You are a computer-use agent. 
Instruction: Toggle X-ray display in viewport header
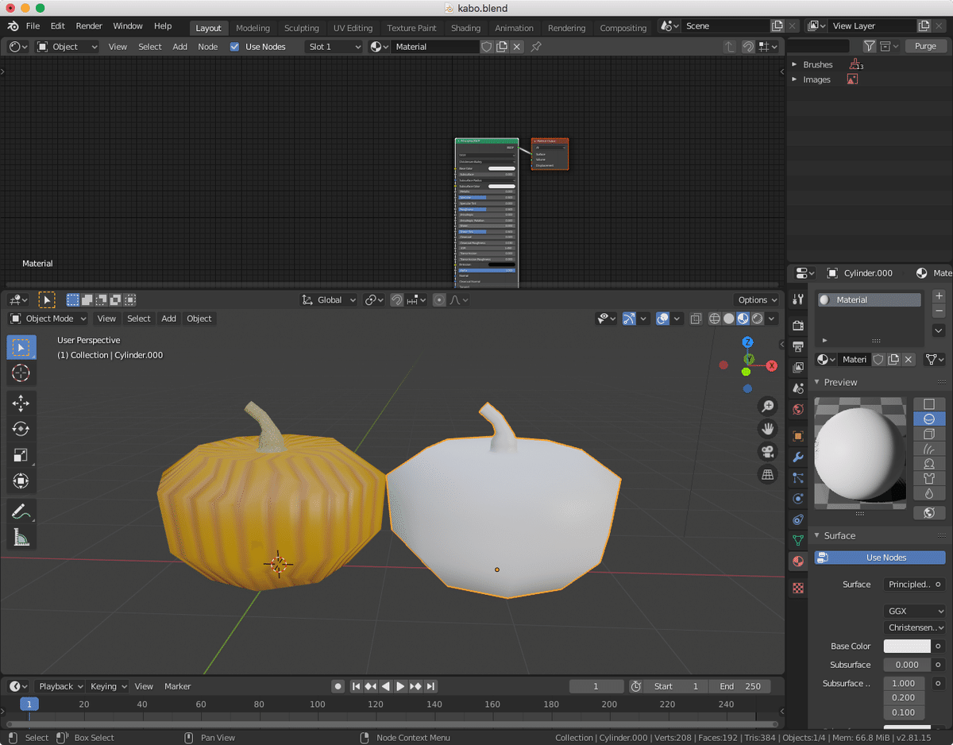(x=696, y=318)
